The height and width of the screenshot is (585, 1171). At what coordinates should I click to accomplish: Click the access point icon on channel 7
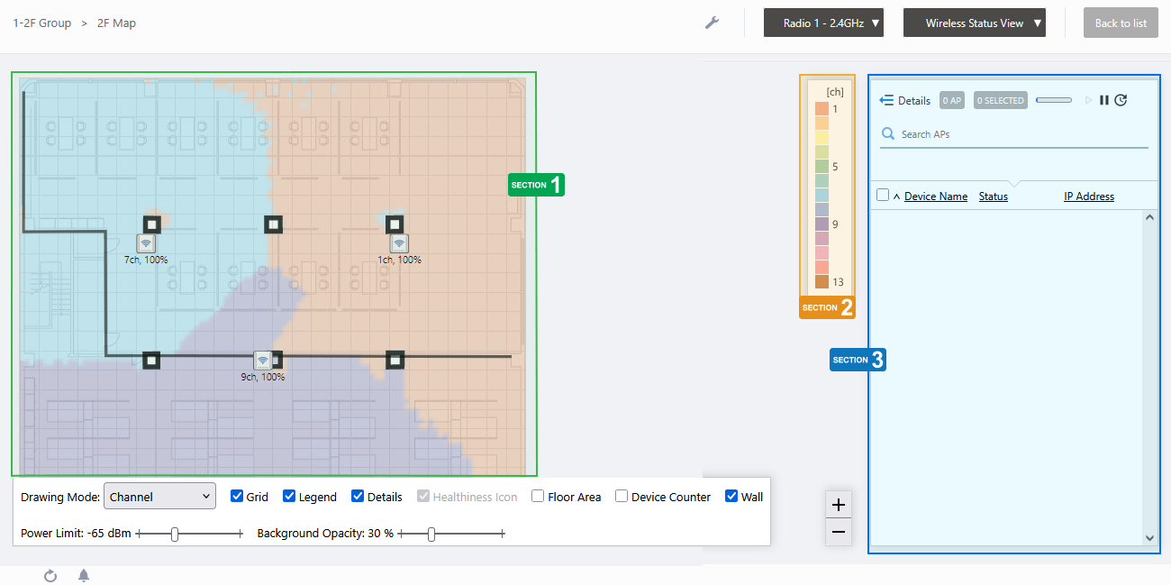pyautogui.click(x=146, y=243)
